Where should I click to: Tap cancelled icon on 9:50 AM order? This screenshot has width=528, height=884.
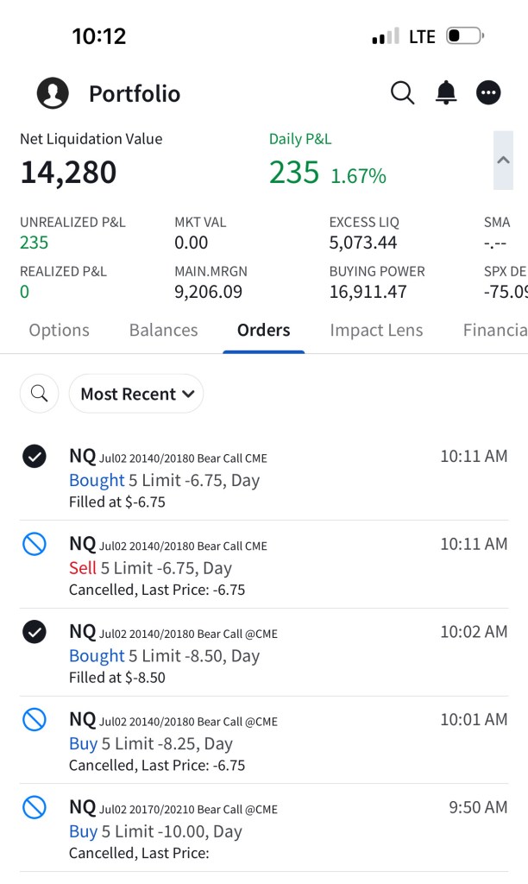(34, 807)
